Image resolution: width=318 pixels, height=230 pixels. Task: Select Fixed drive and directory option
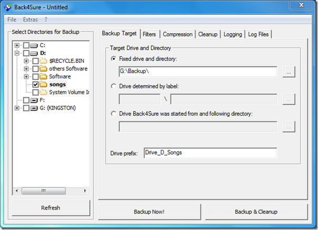tap(114, 59)
